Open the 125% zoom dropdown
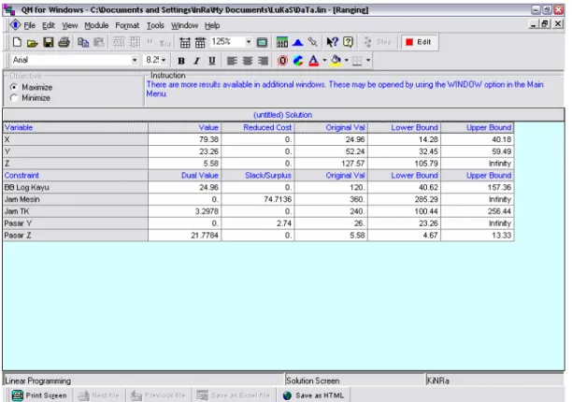Screen dimensions: 572x402 click(249, 42)
